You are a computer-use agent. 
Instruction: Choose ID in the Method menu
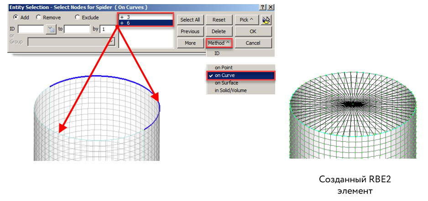[x=240, y=53]
